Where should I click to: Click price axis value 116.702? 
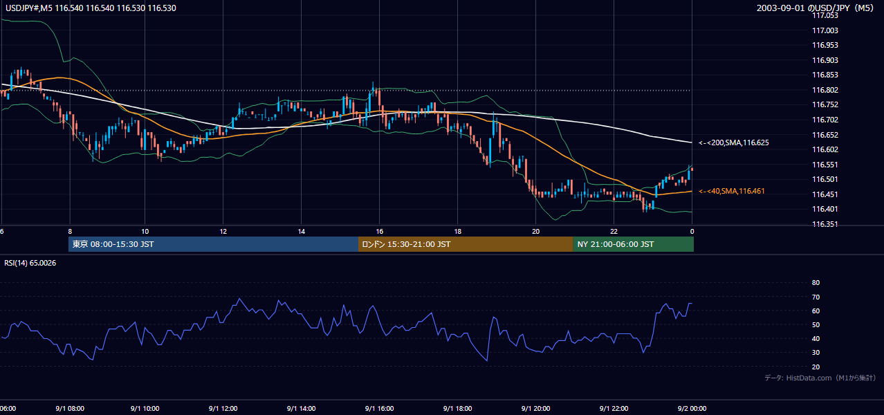825,120
